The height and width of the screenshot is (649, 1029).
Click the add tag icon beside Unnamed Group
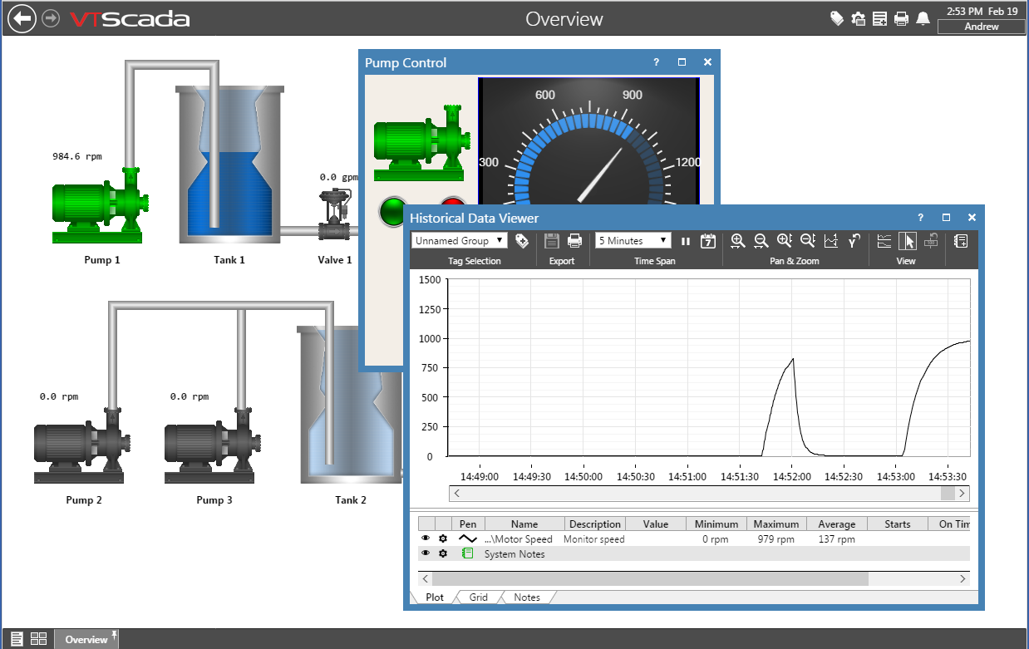[522, 241]
